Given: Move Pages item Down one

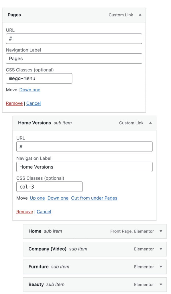Looking at the screenshot, I should [x=30, y=90].
